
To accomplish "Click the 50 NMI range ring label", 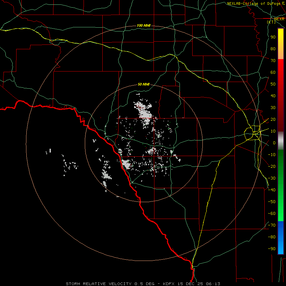I will tap(144, 84).
